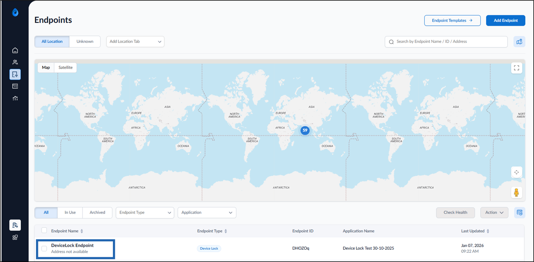Screen dimensions: 534x262
Task: Open the DeviceLock Endpoint entry
Action: [72, 245]
